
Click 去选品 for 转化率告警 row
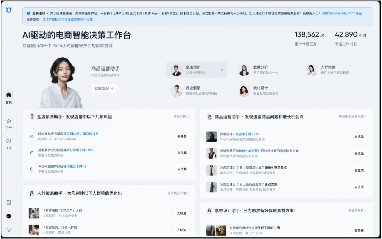pyautogui.click(x=359, y=153)
